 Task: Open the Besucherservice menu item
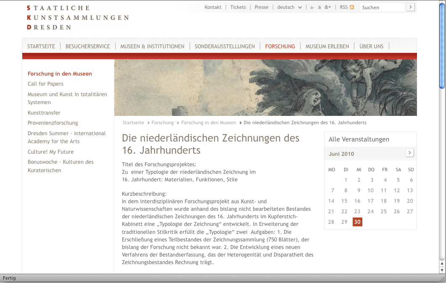(87, 46)
